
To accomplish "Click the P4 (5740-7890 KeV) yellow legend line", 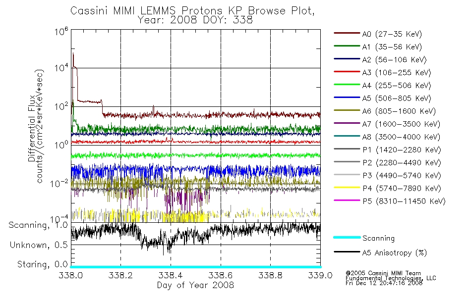I will 347,188.
